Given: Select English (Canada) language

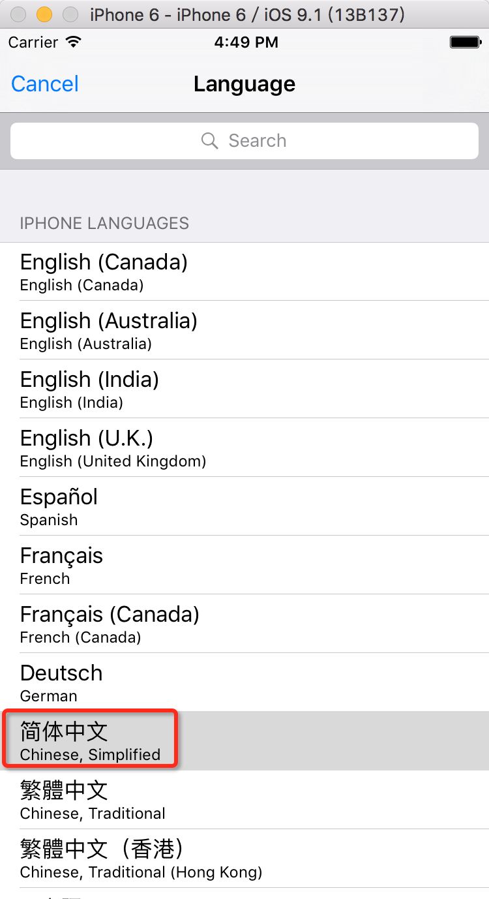Looking at the screenshot, I should click(x=244, y=271).
